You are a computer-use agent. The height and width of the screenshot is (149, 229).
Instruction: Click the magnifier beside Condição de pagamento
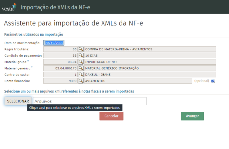(x=81, y=55)
